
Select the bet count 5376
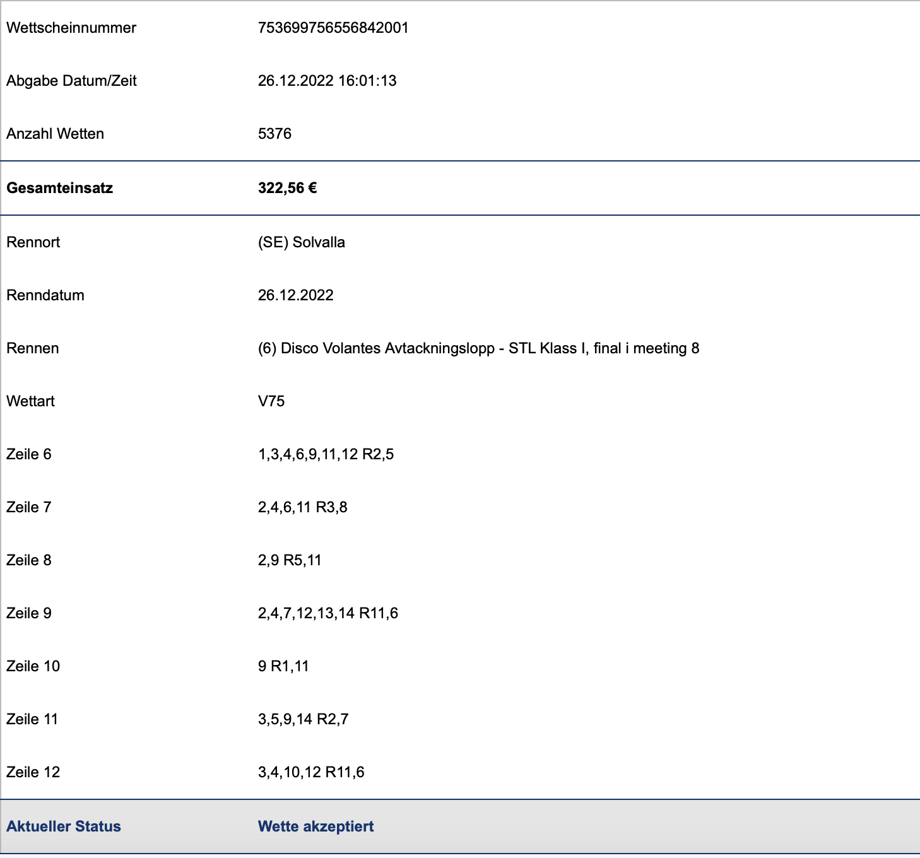274,134
